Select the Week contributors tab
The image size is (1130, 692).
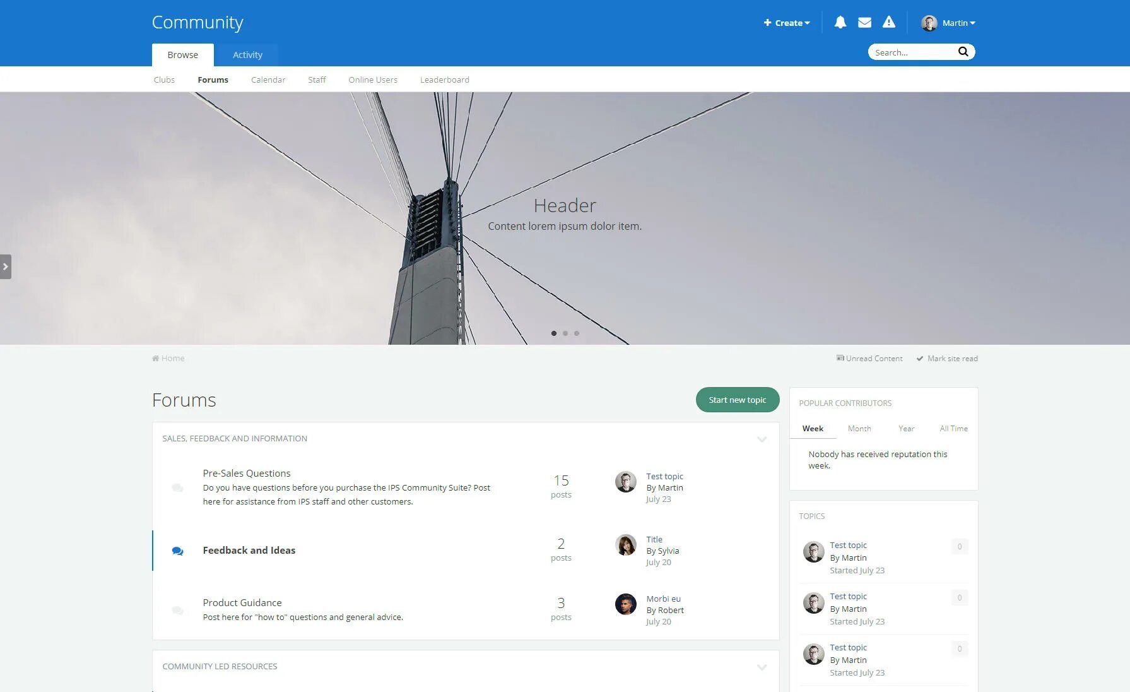(813, 428)
